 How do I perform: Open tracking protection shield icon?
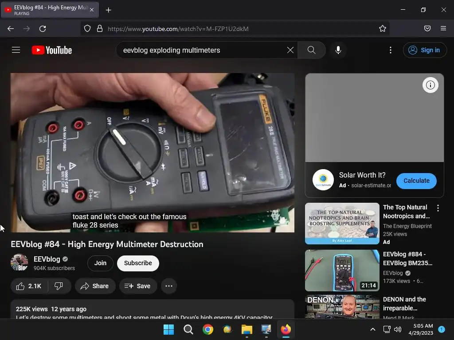click(87, 29)
